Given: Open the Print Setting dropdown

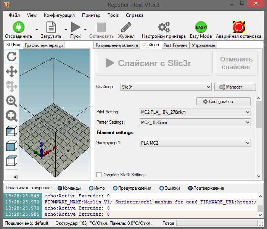Looking at the screenshot, I should 195,112.
